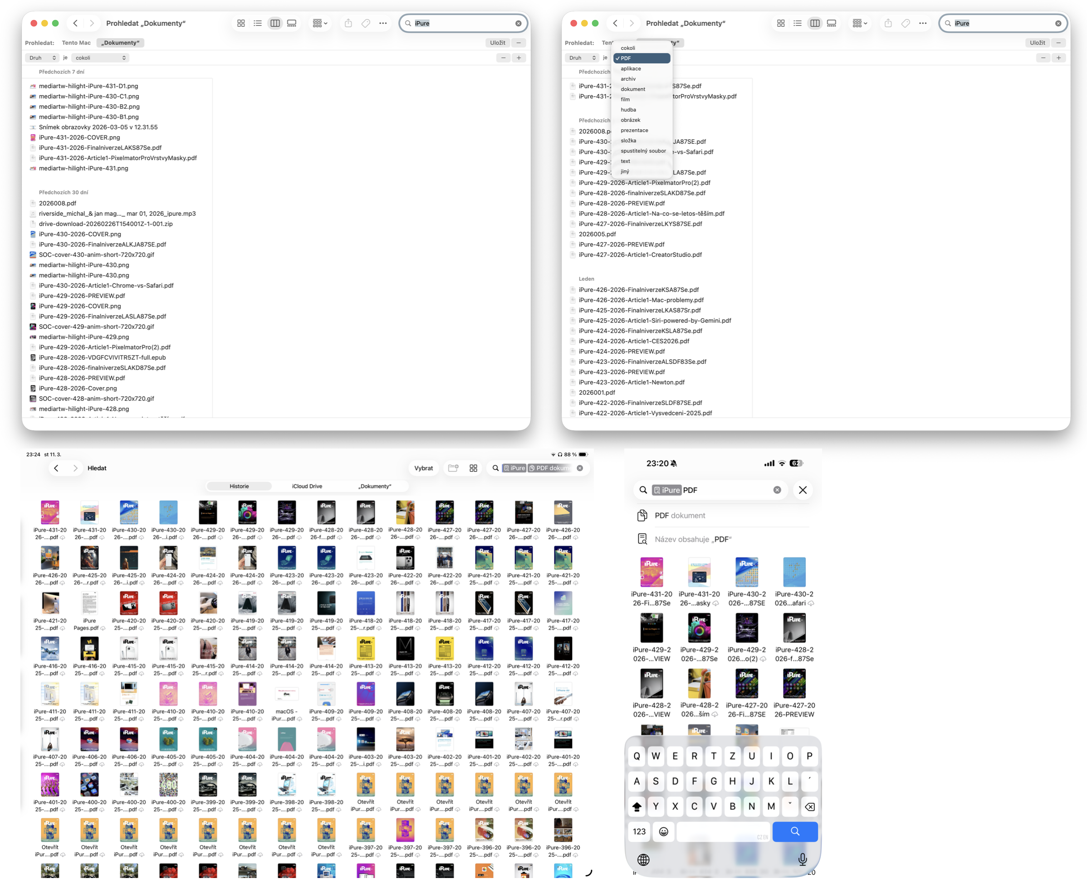Select the drive-download zip file
The height and width of the screenshot is (888, 1087).
pyautogui.click(x=105, y=224)
